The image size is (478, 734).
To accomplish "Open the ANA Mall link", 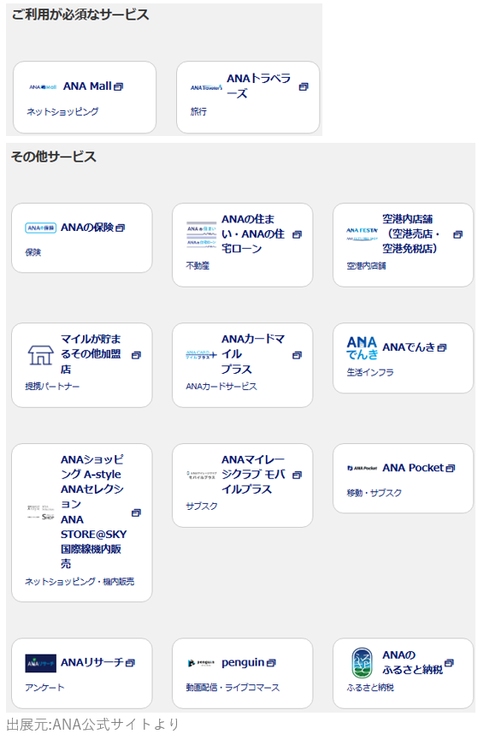I will pos(87,86).
